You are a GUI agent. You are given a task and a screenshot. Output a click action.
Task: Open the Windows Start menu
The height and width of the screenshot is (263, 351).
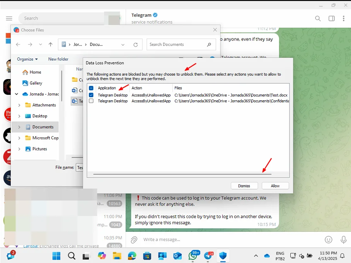tap(56, 256)
